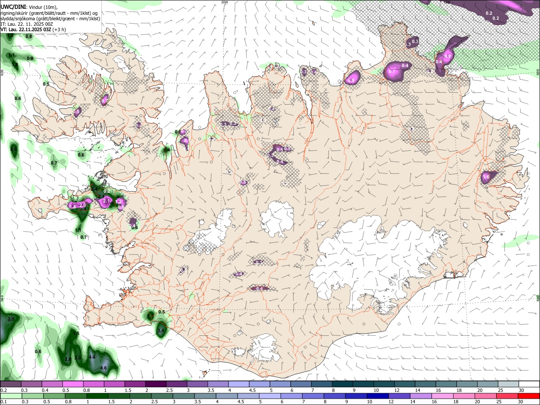
Task: Click the '4.5' label under the rain legend
Action: pyautogui.click(x=241, y=402)
